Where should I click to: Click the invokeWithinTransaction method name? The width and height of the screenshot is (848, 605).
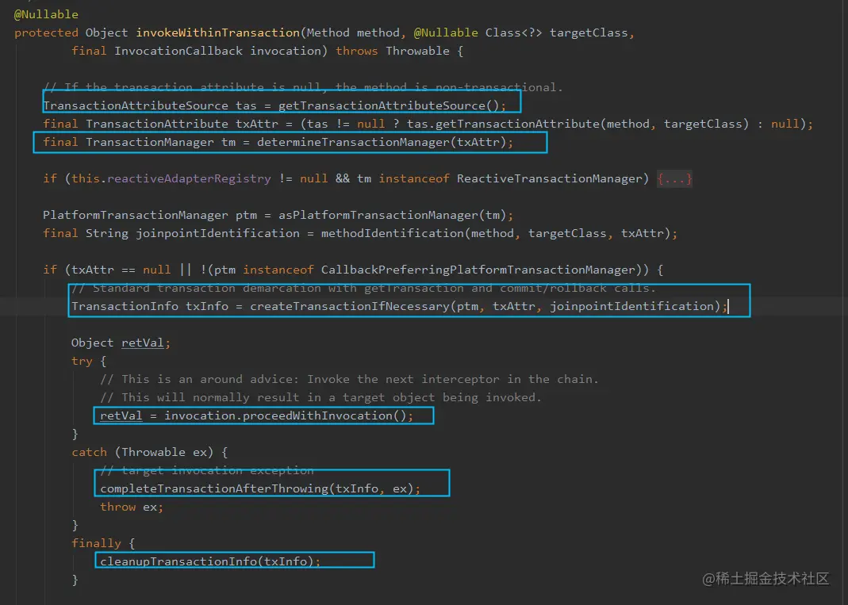pyautogui.click(x=218, y=33)
